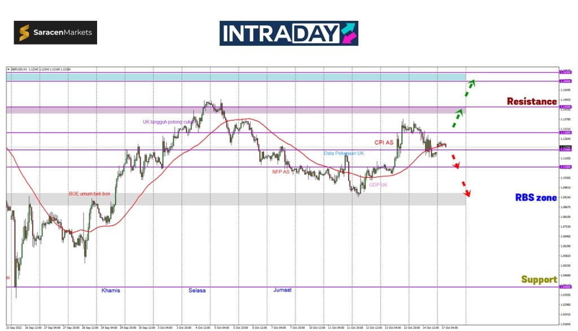The image size is (578, 331).
Task: Click the INTRADAY arrow logo icon
Action: coord(349,33)
